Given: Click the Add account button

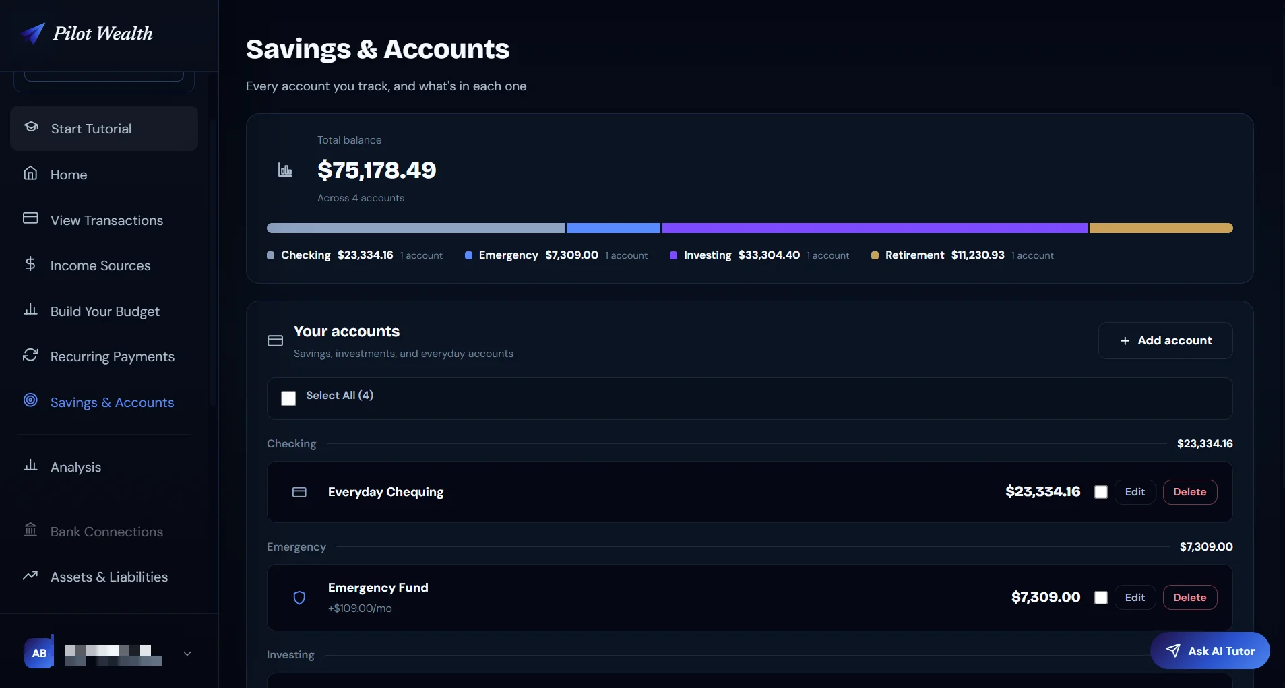Looking at the screenshot, I should pyautogui.click(x=1165, y=340).
